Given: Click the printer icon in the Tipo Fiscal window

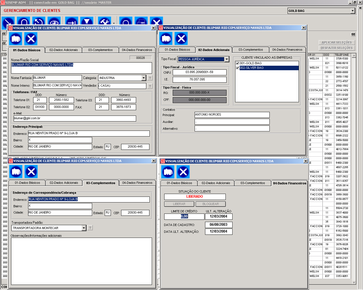Looking at the screenshot, I should 166,38.
